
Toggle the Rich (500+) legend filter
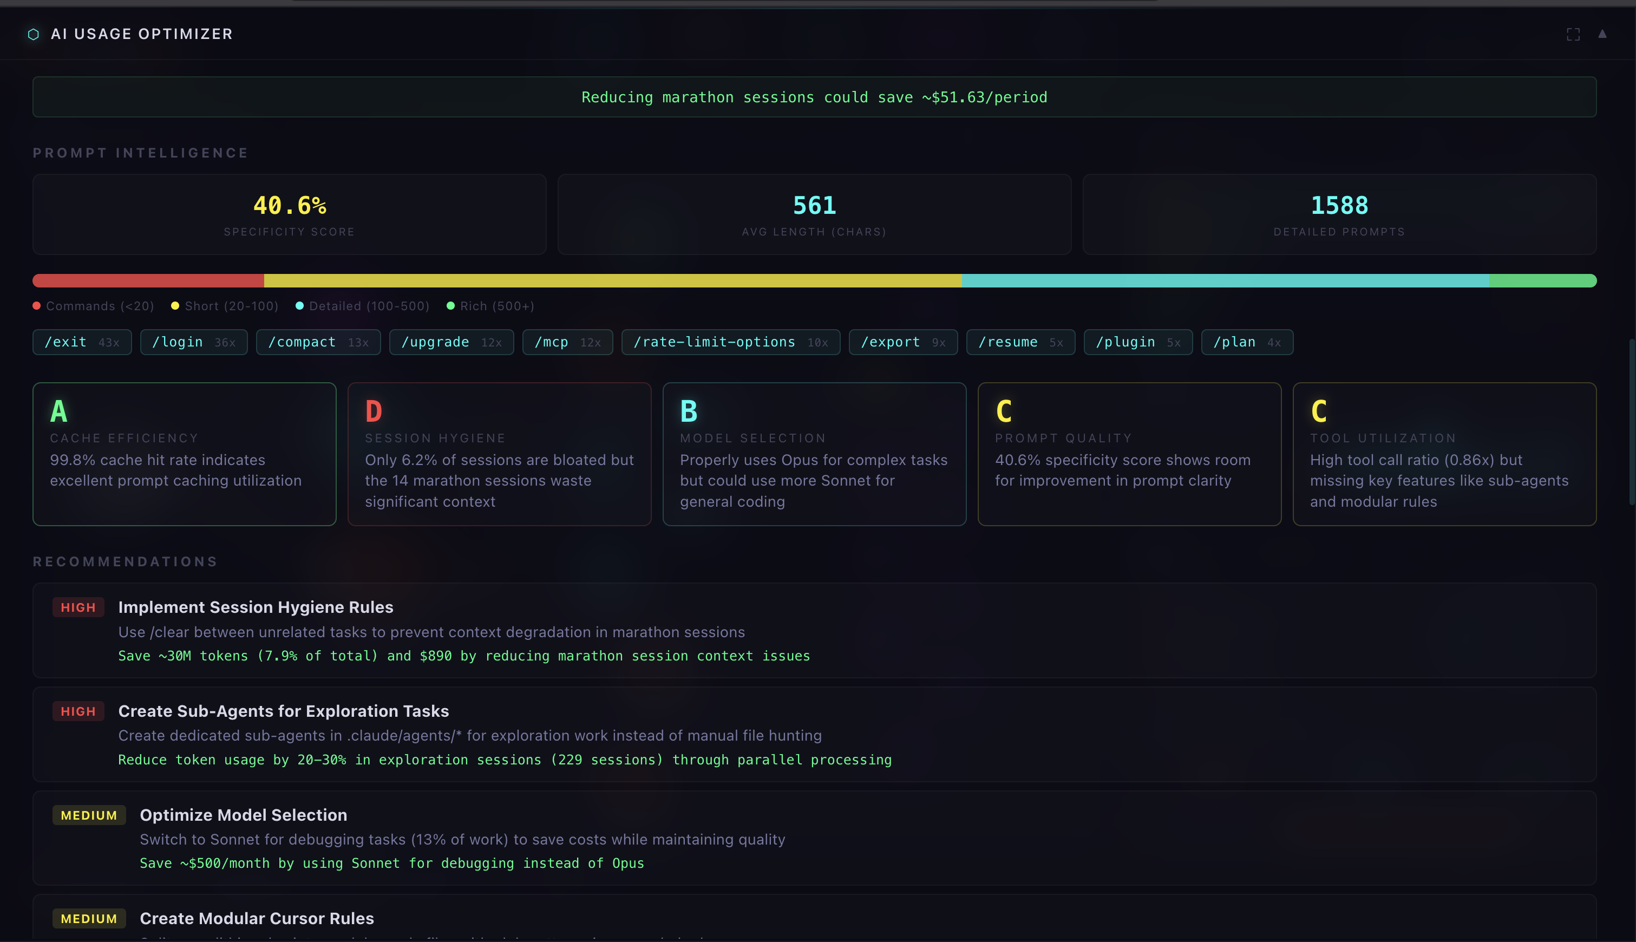coord(490,305)
